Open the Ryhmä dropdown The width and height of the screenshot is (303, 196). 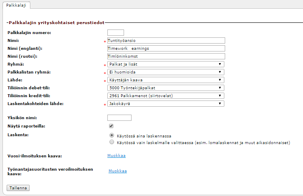coord(166,64)
